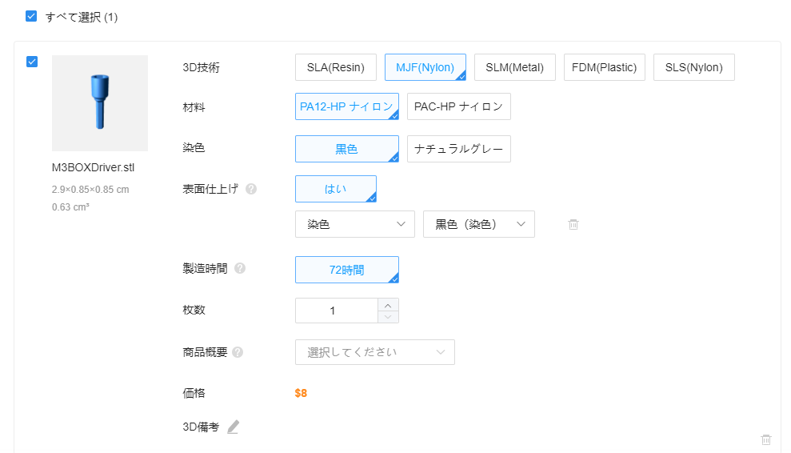Screen dimensions: 791x453
Task: Select 72時間 manufacturing time
Action: click(347, 270)
